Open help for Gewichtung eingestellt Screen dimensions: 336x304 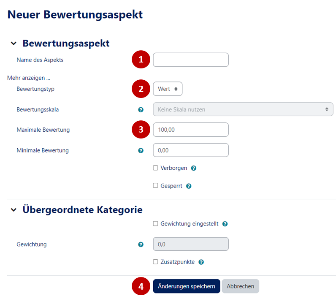click(225, 224)
